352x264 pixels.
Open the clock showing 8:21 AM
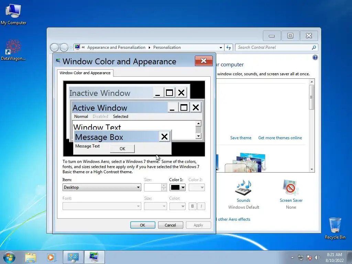pos(334,257)
